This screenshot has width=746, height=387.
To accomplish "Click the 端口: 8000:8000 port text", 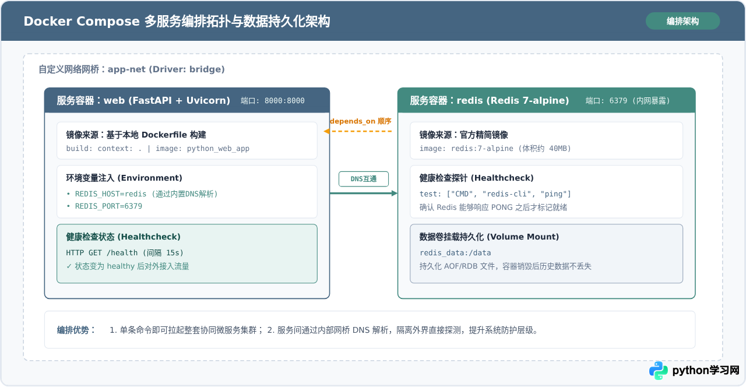I will (273, 101).
